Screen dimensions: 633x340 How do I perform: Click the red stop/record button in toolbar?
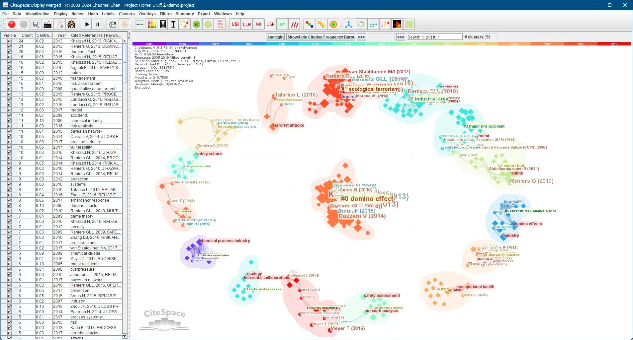coord(12,24)
